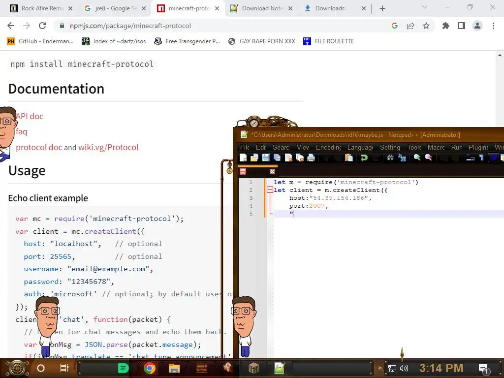Open Chrome profile avatar menu
504x378 pixels.
(x=477, y=26)
